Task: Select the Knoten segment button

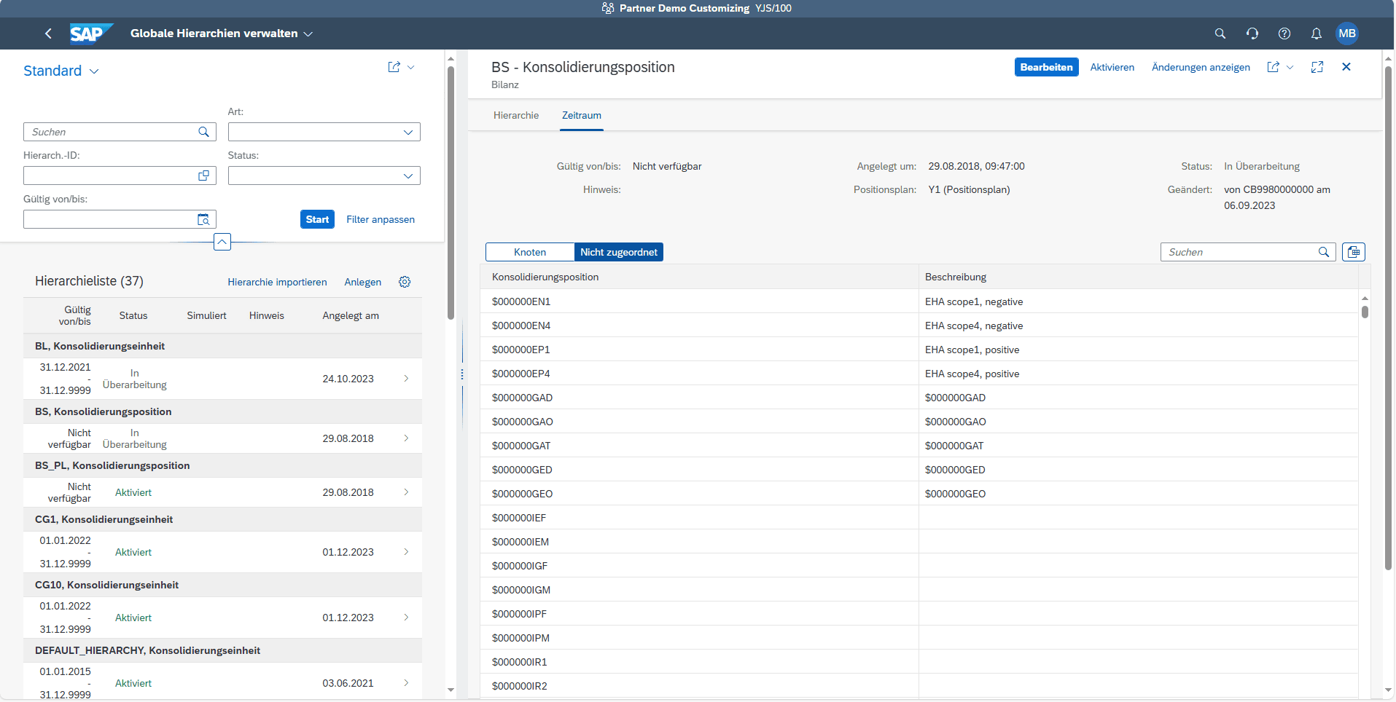Action: [530, 252]
